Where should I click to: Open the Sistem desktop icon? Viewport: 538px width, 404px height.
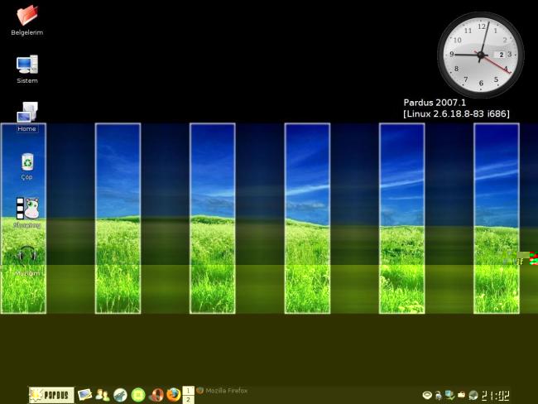(x=26, y=65)
